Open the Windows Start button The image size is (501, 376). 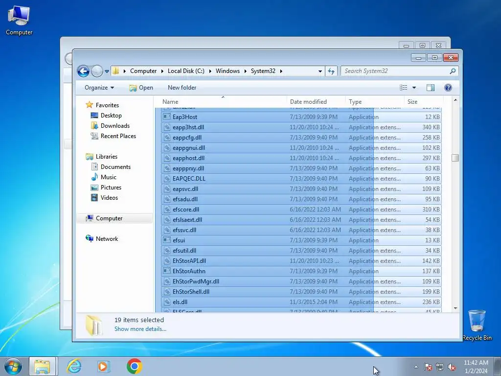13,366
